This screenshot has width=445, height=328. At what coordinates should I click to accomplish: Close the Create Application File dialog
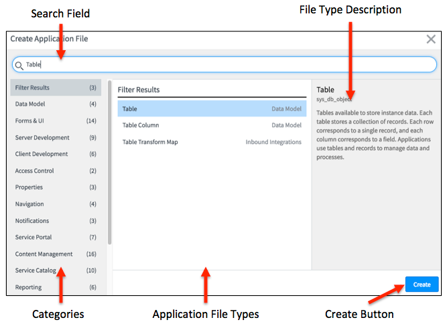pos(431,39)
